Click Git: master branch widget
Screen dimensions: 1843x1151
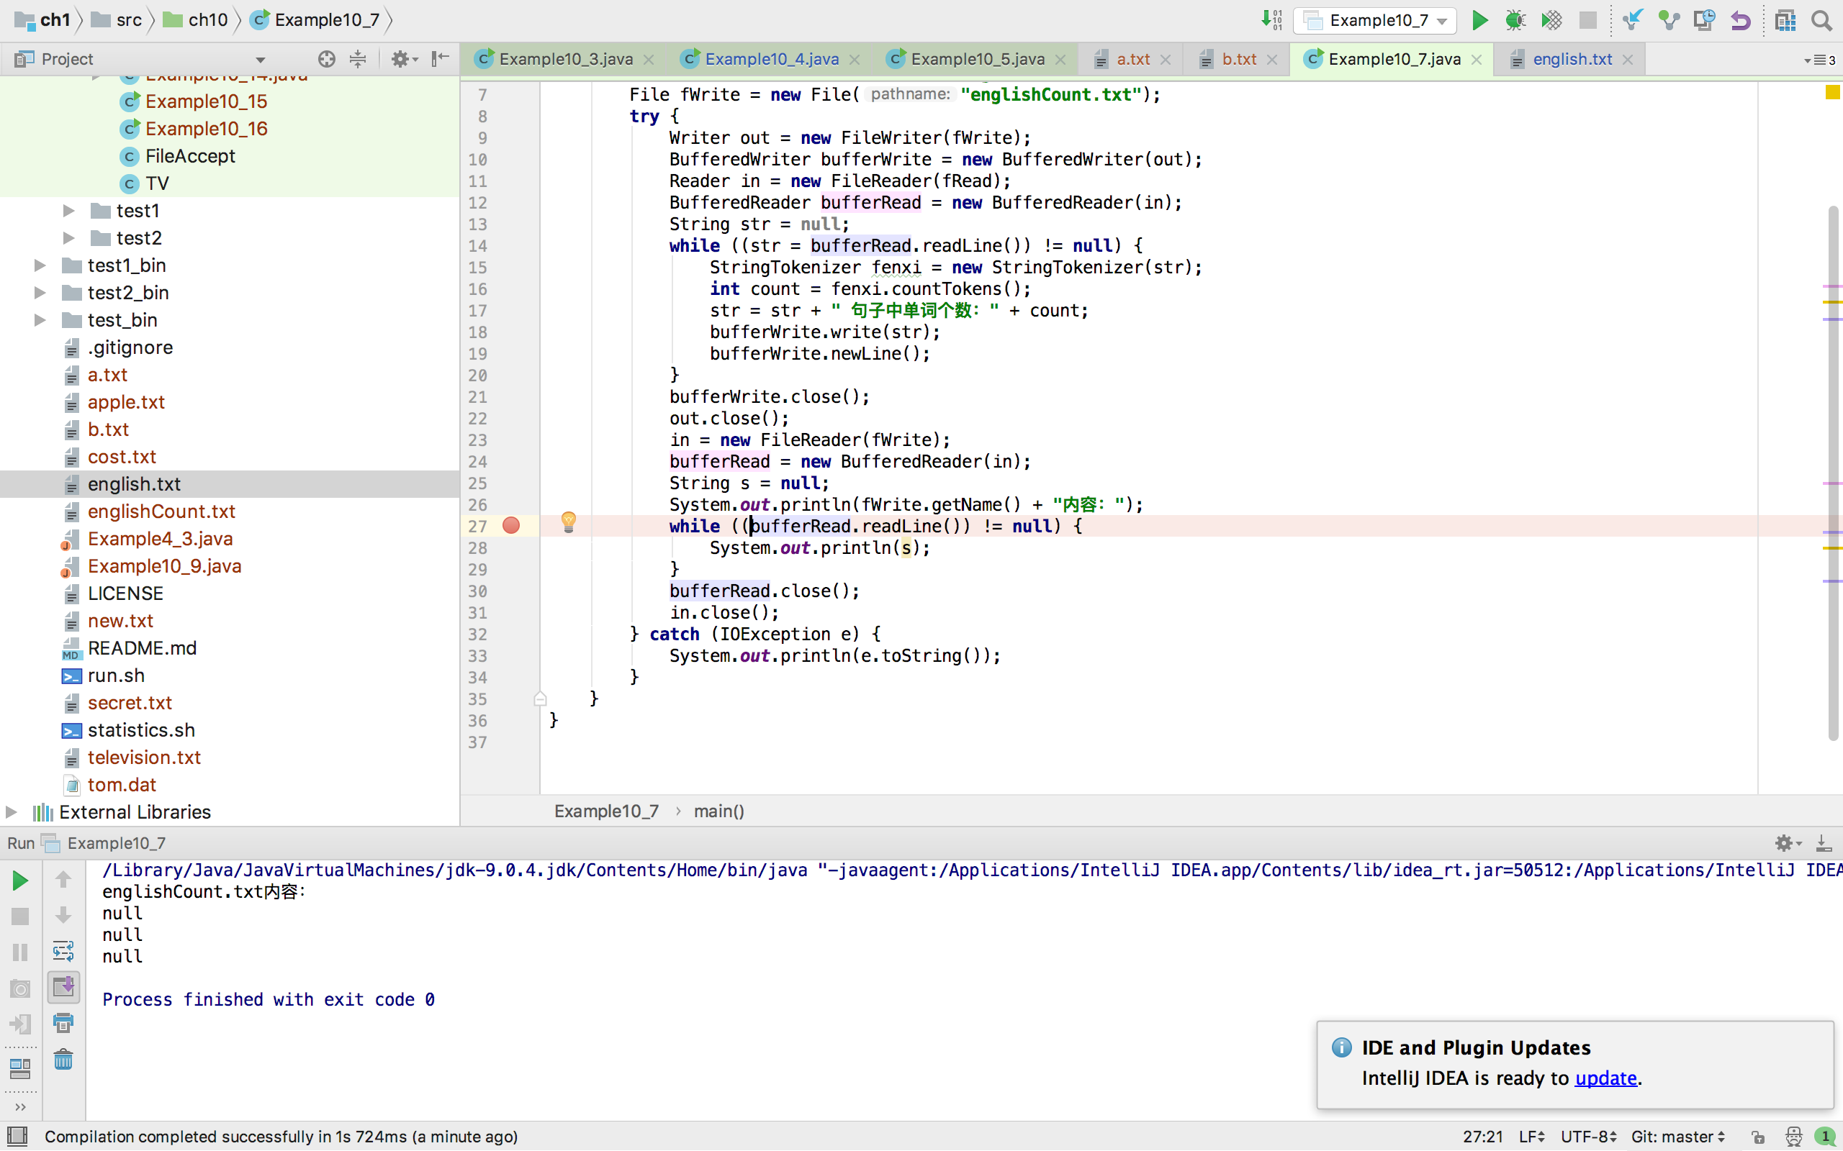point(1677,1137)
